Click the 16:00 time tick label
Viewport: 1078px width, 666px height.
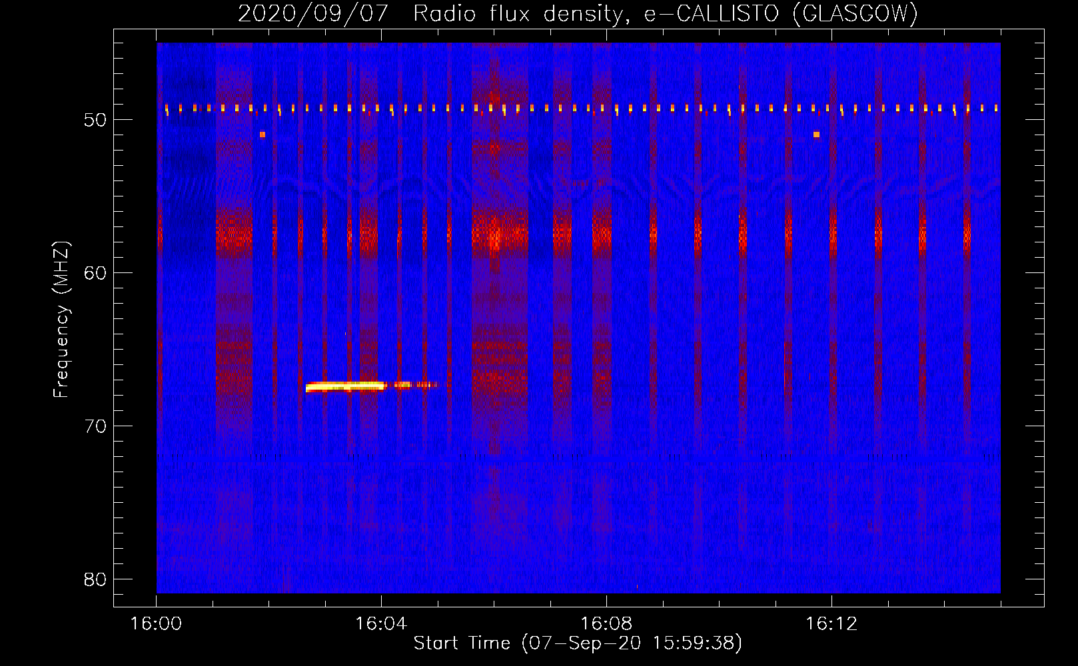click(x=156, y=624)
